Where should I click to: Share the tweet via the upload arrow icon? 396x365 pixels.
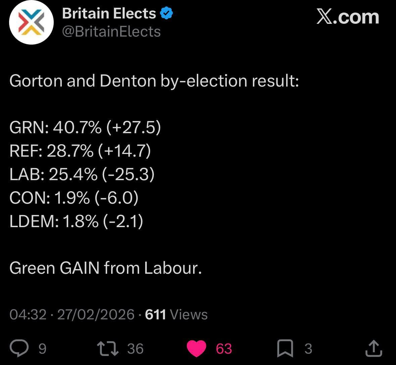pyautogui.click(x=373, y=349)
